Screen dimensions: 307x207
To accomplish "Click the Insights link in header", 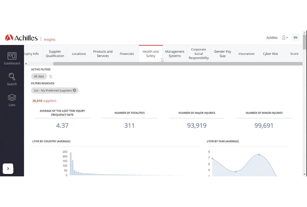I will pos(50,39).
